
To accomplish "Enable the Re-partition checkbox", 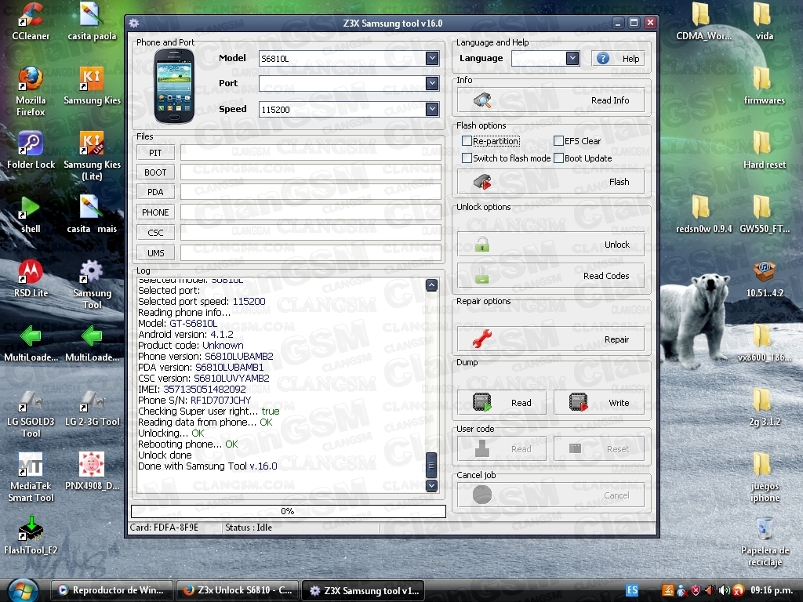I will (x=467, y=141).
